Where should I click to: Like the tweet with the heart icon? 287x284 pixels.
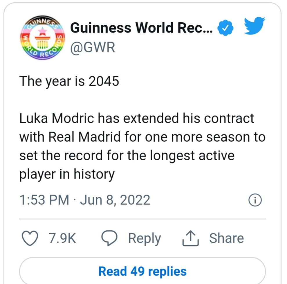pyautogui.click(x=30, y=238)
